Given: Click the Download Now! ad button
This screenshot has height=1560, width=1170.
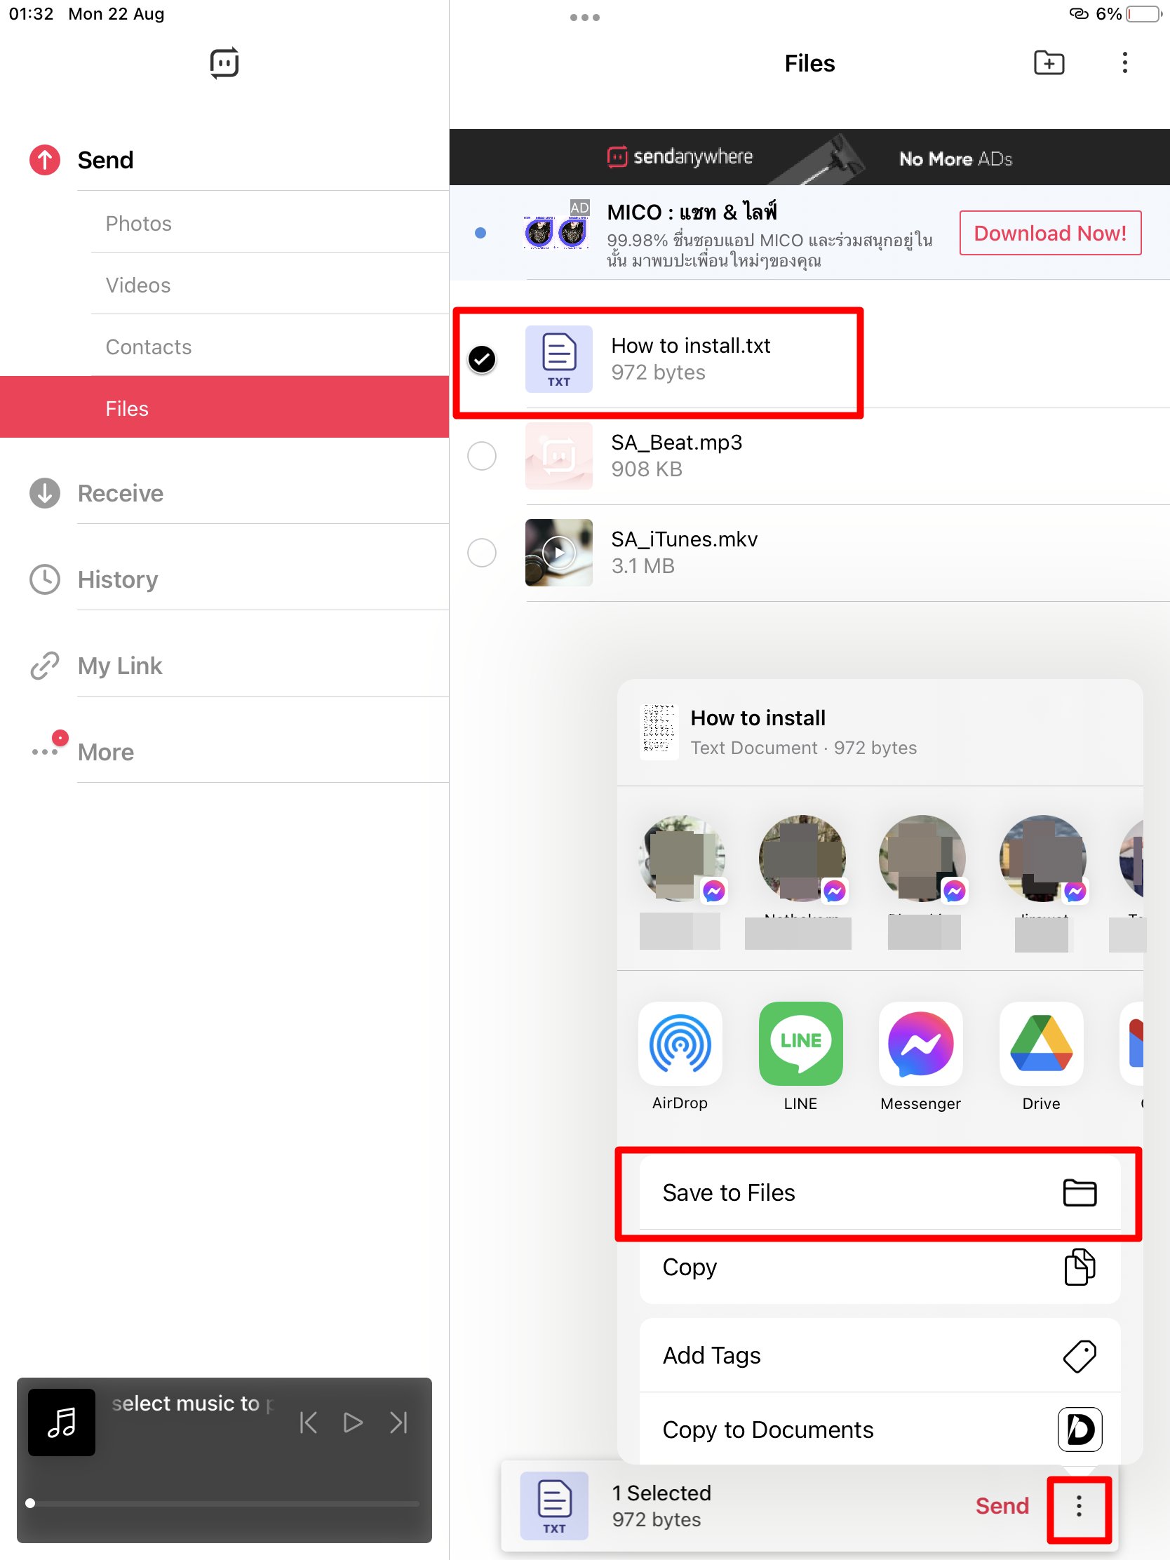Looking at the screenshot, I should coord(1049,233).
